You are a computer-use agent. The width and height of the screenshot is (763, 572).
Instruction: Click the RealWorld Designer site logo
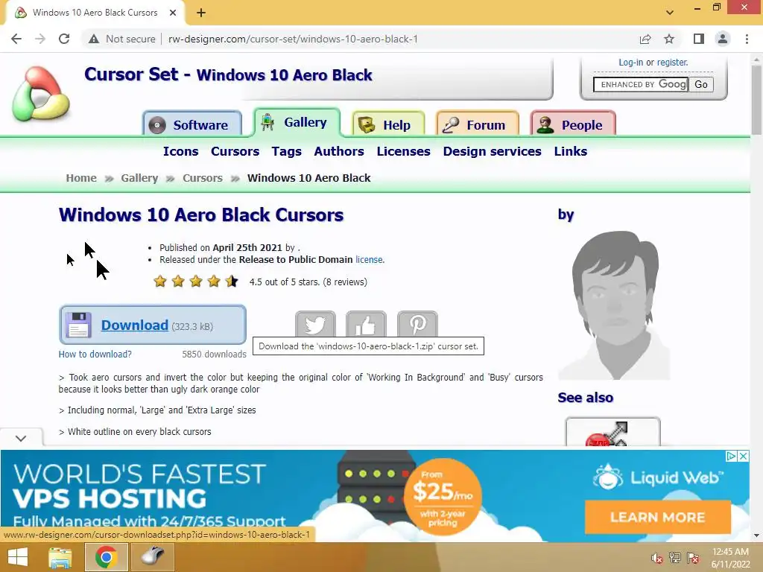[x=41, y=94]
